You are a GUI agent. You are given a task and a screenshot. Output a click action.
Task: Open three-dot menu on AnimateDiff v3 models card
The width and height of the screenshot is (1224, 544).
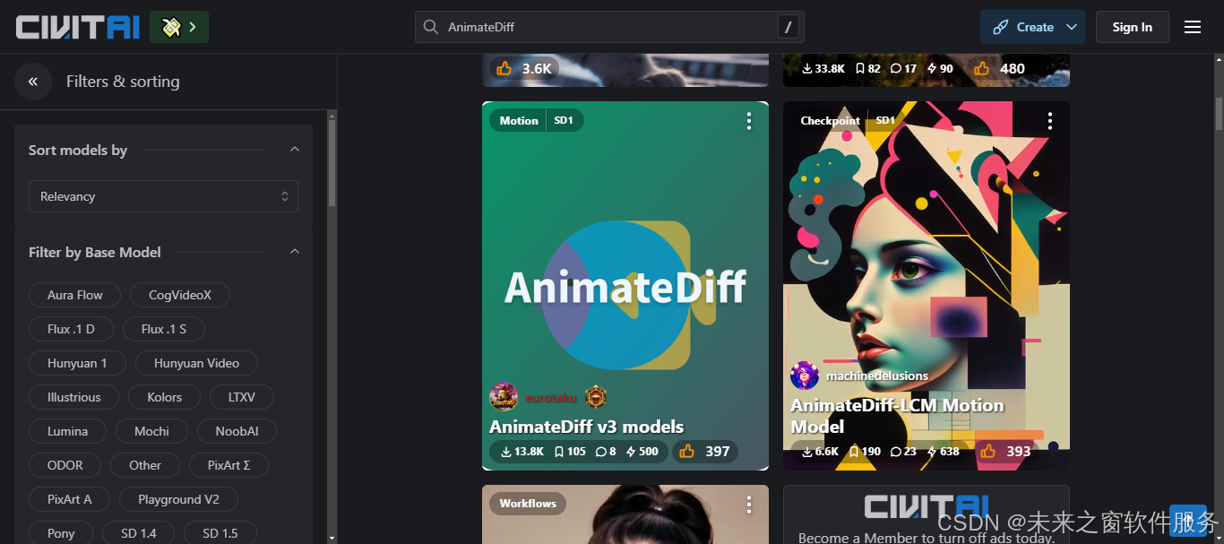(x=749, y=121)
